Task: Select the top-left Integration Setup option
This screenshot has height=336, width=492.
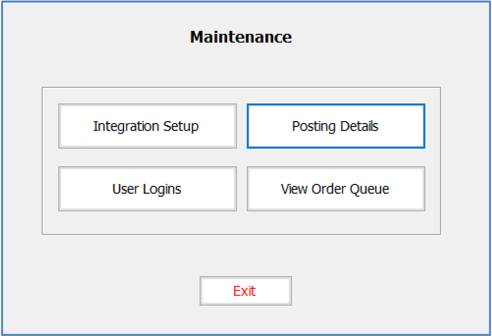Action: pos(147,126)
